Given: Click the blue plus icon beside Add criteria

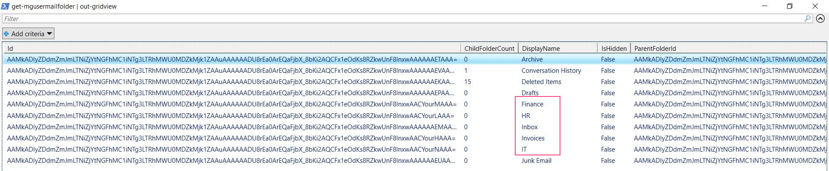Looking at the screenshot, I should 6,34.
